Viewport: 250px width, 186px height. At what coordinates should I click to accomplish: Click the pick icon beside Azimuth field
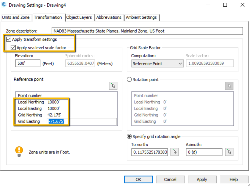point(229,152)
